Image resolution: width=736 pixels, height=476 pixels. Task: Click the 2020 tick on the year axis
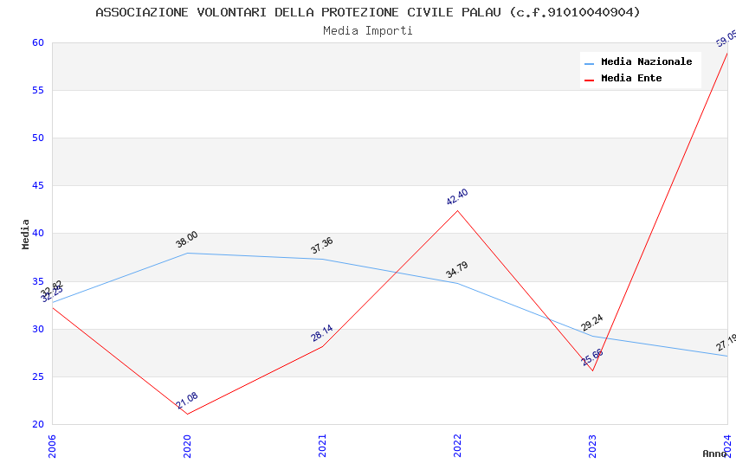tap(187, 445)
